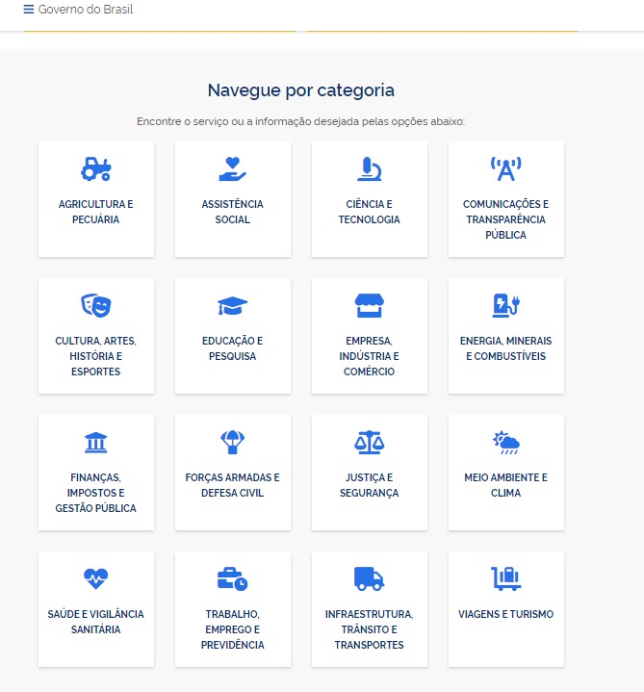Click the heartbeat icon for Saúde
Viewport: 644px width, 692px height.
(96, 578)
